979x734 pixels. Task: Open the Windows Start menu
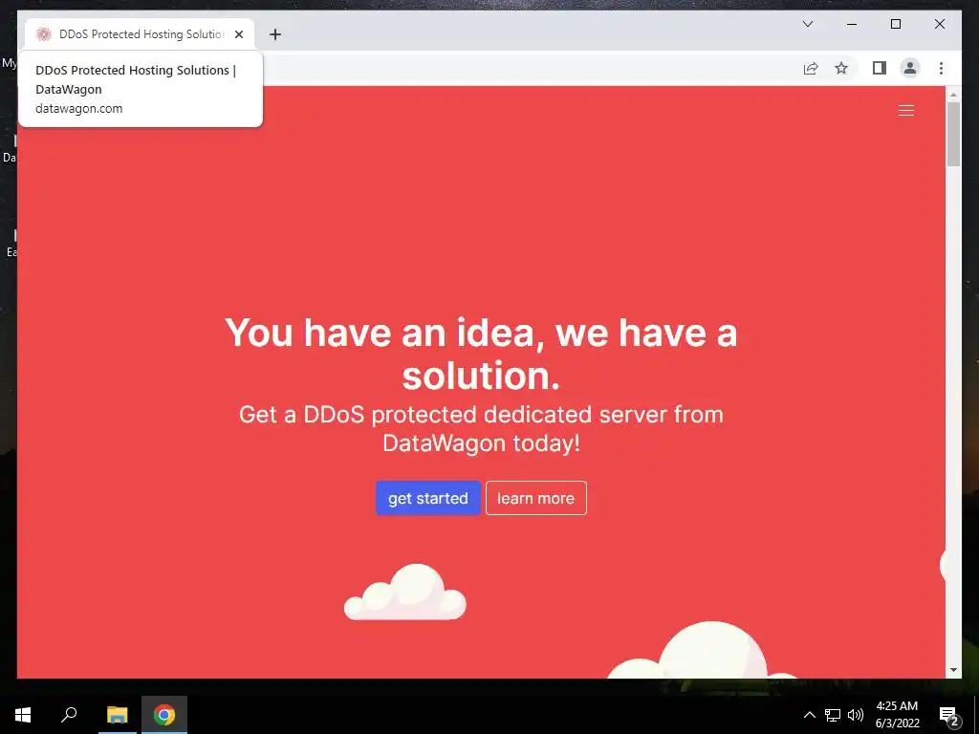pos(23,715)
